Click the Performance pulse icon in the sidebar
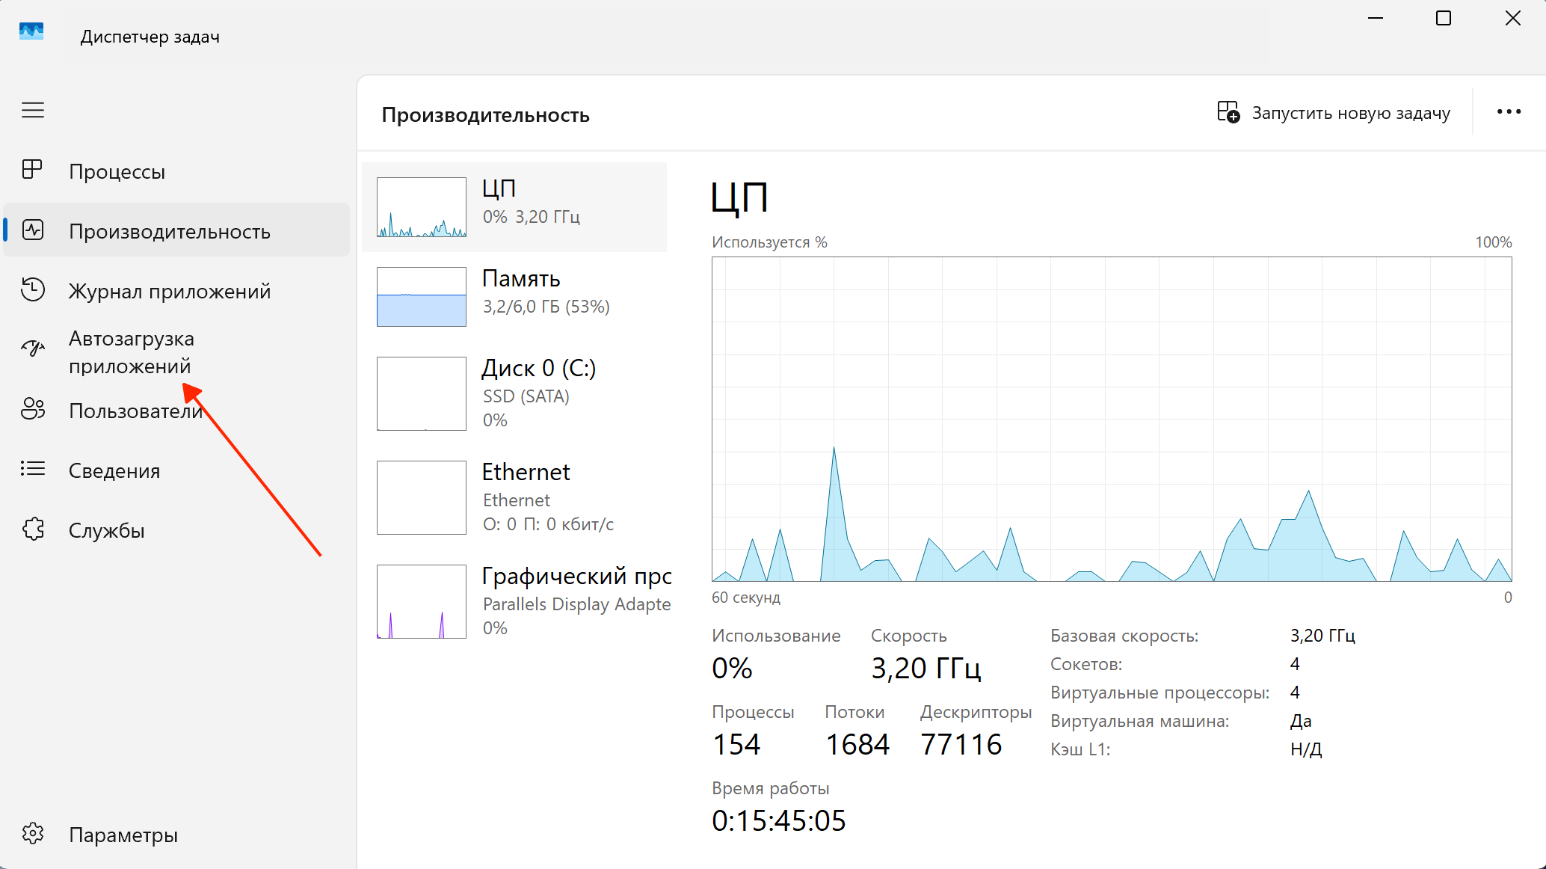 pyautogui.click(x=33, y=230)
